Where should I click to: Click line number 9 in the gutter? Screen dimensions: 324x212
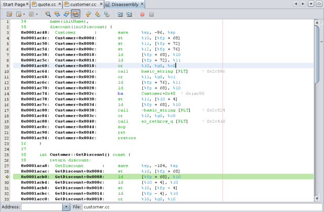tap(8, 66)
